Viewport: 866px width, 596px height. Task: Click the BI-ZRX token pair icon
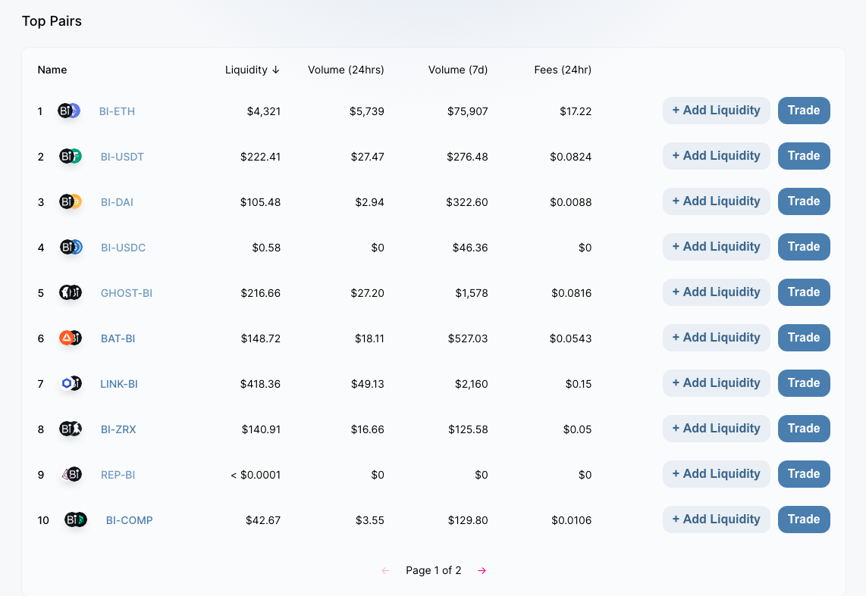(x=70, y=429)
